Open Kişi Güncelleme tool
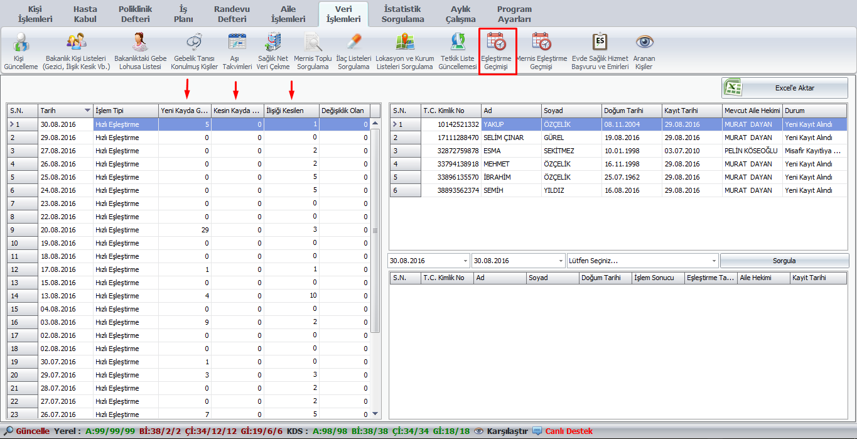 click(21, 44)
